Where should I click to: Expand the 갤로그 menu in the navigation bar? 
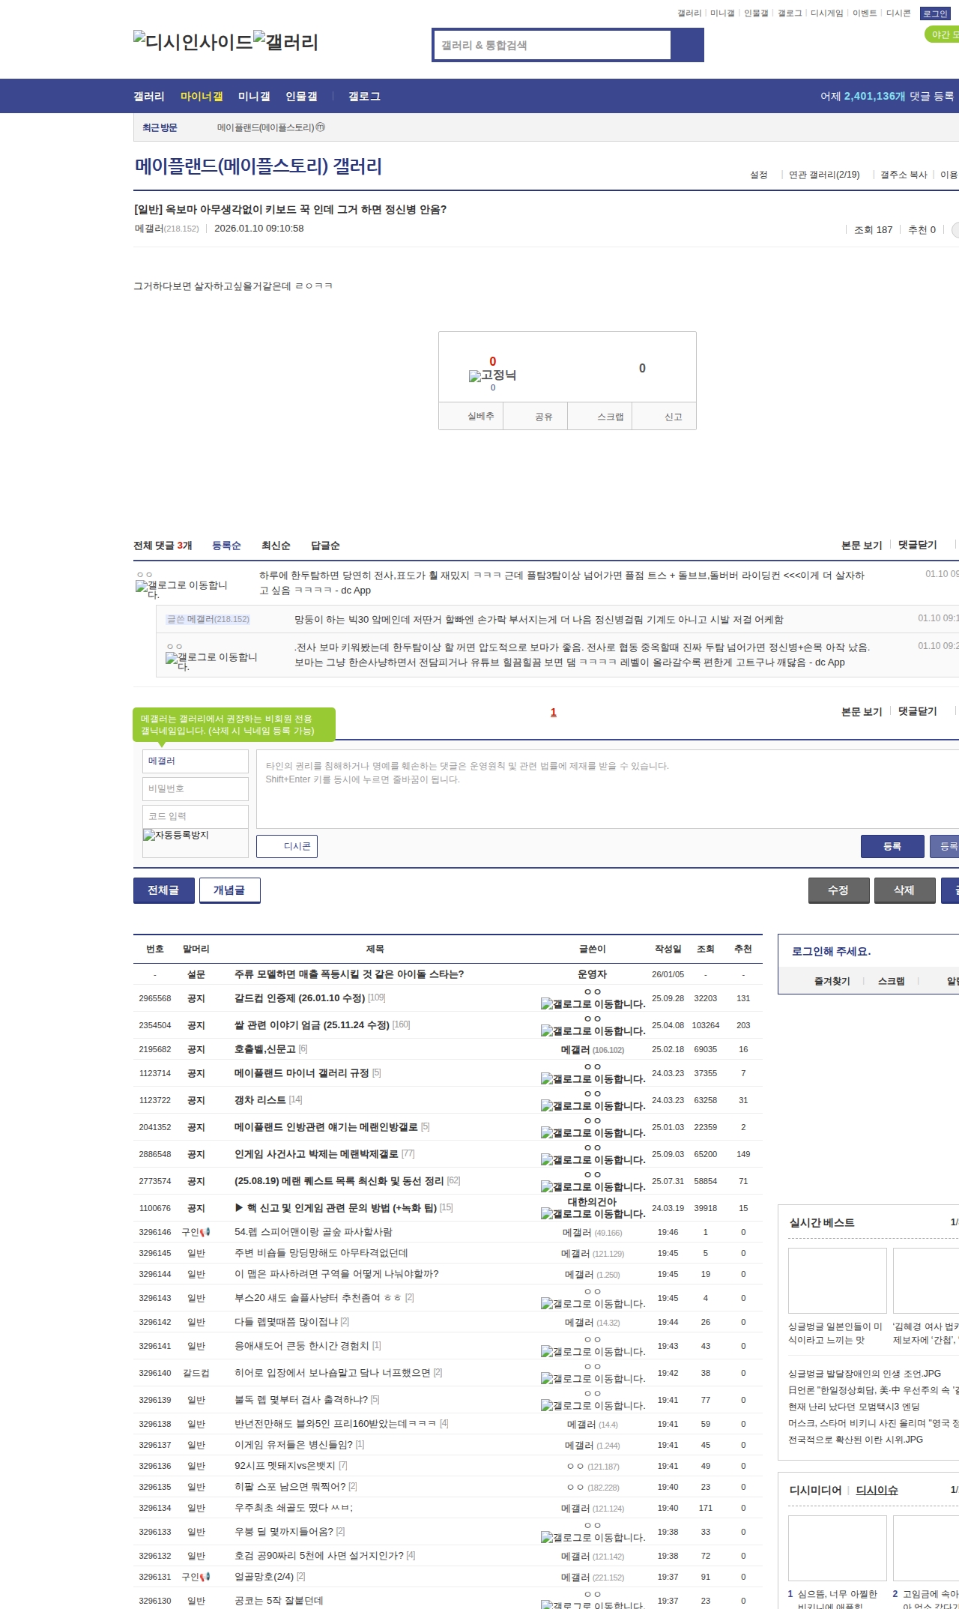coord(364,97)
